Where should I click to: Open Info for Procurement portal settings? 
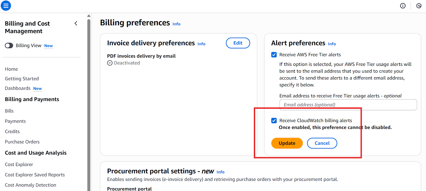coord(220,172)
